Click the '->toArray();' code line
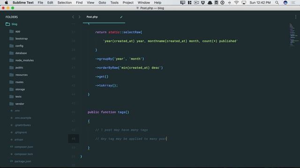 click(106, 85)
